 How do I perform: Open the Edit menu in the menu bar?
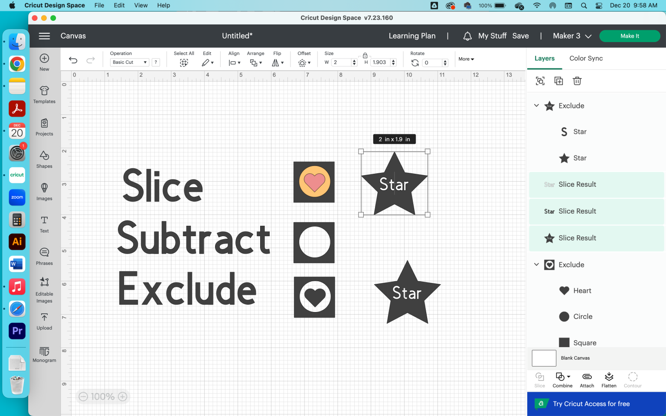pos(119,5)
